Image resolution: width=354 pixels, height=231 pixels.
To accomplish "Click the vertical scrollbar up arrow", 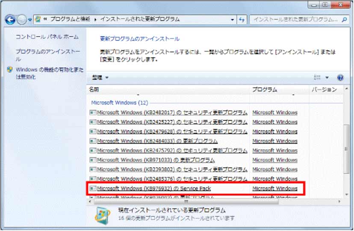I will (x=347, y=89).
